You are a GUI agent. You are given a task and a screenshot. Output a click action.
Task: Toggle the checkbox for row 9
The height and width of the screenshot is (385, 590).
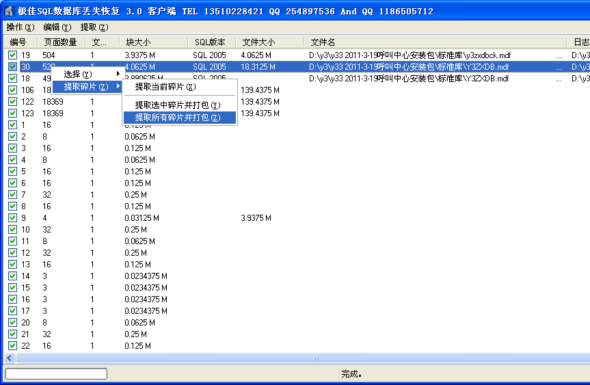(x=12, y=218)
